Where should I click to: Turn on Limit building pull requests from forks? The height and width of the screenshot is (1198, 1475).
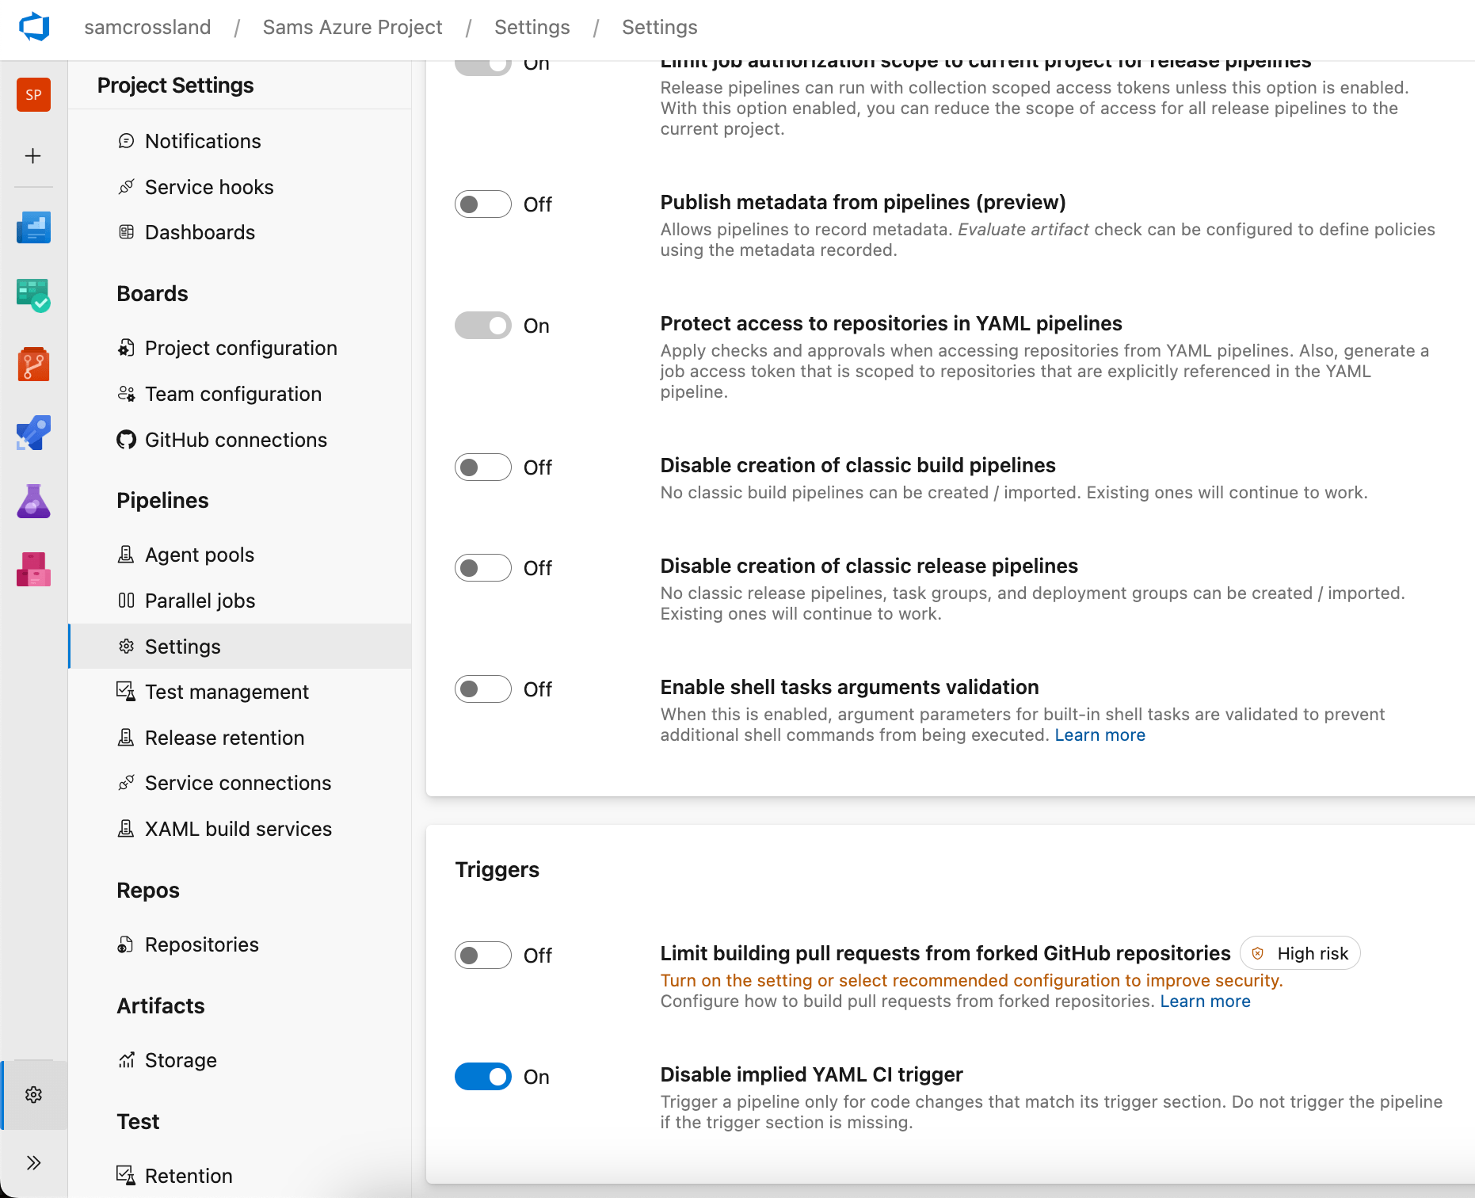click(x=483, y=956)
